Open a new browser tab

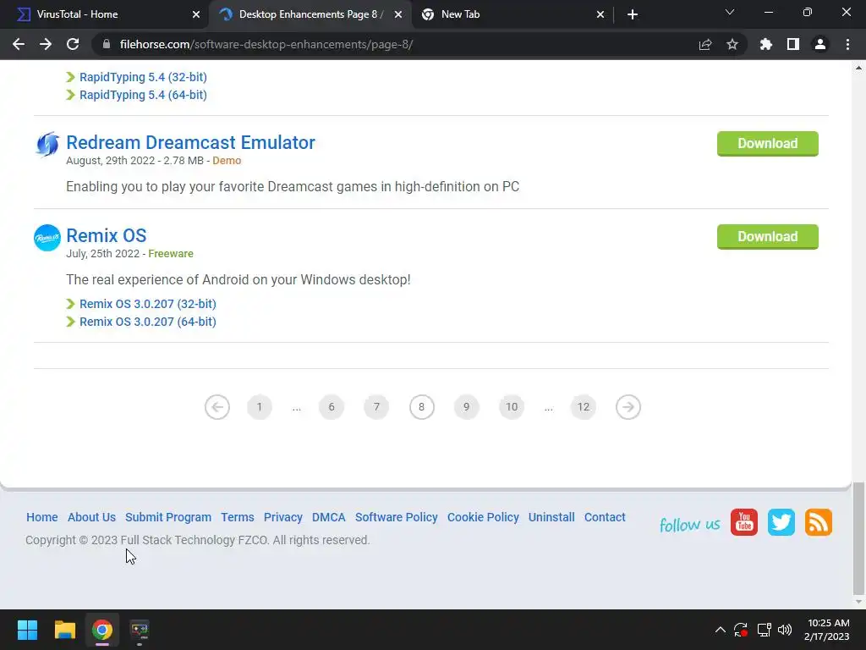click(x=633, y=14)
